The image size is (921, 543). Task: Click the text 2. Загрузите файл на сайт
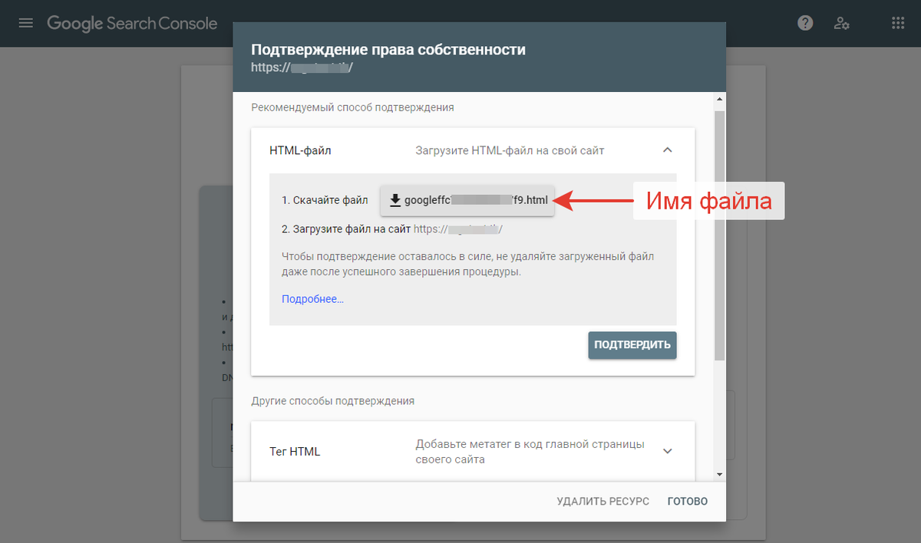point(346,229)
